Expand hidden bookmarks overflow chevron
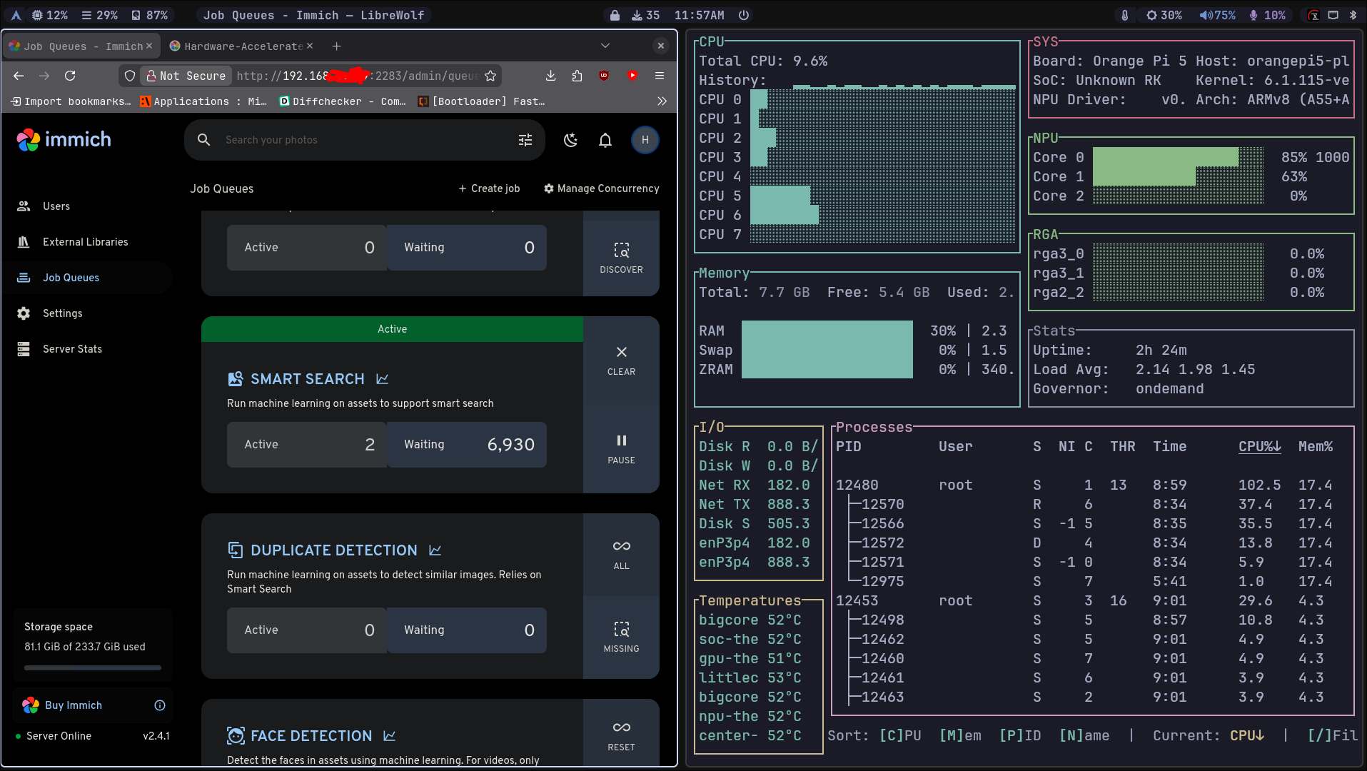Screen dimensions: 1367x771 (x=662, y=101)
